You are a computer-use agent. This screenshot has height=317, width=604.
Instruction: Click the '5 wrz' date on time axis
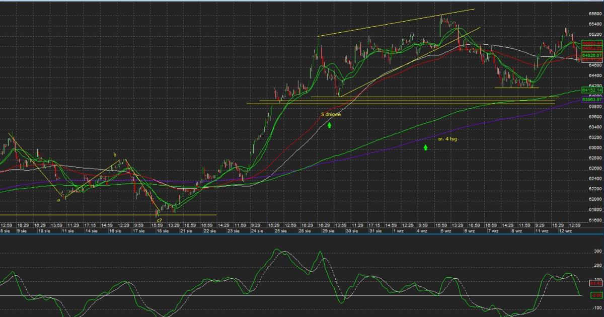(x=445, y=231)
